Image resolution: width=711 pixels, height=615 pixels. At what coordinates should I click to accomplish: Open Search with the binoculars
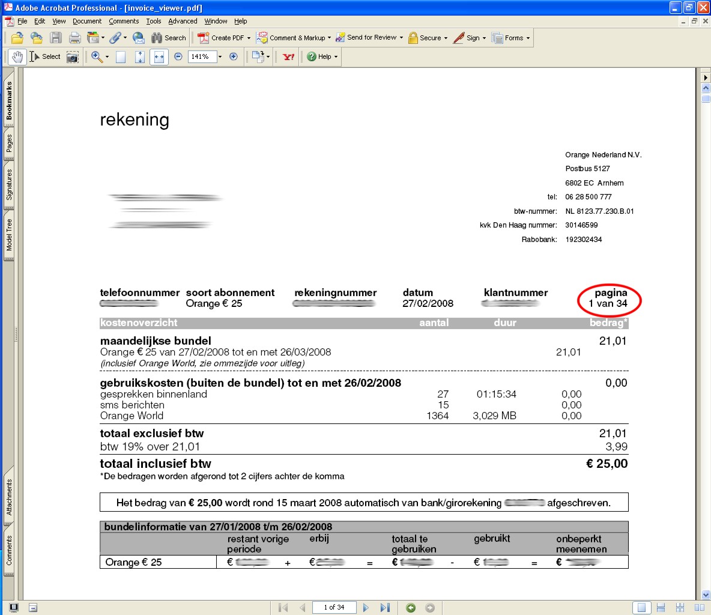pos(169,38)
